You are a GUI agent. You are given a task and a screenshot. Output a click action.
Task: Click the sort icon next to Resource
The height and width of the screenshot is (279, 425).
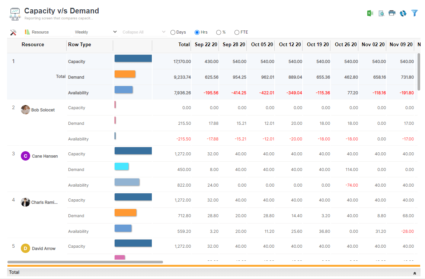(27, 32)
